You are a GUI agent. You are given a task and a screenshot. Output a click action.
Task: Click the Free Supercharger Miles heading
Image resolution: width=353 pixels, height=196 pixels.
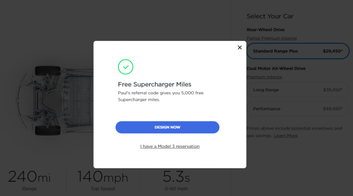(x=154, y=84)
